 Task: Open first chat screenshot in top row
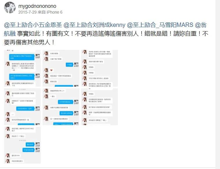point(22,68)
